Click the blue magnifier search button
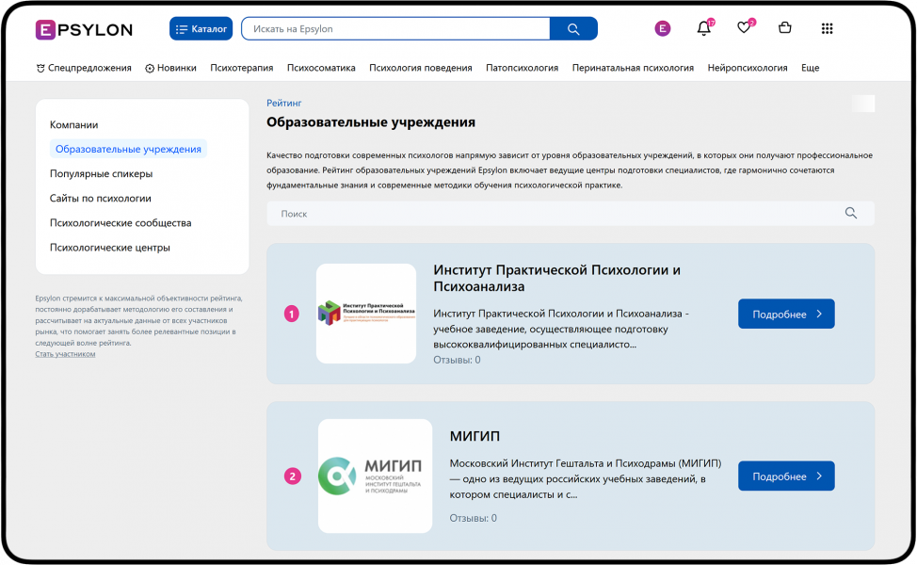Viewport: 917px width, 565px height. coord(573,28)
